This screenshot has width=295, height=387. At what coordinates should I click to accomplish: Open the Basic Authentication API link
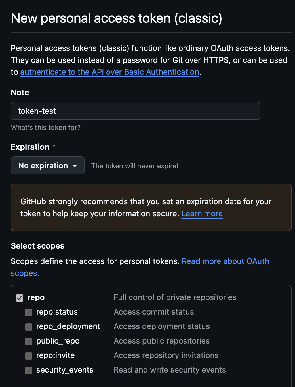click(x=109, y=72)
